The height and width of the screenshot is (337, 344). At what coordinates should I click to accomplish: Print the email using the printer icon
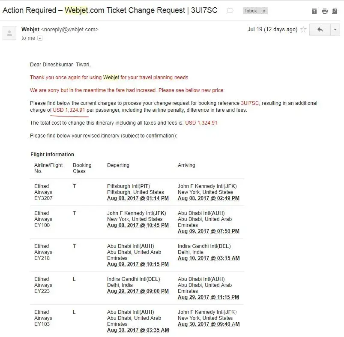pos(324,11)
